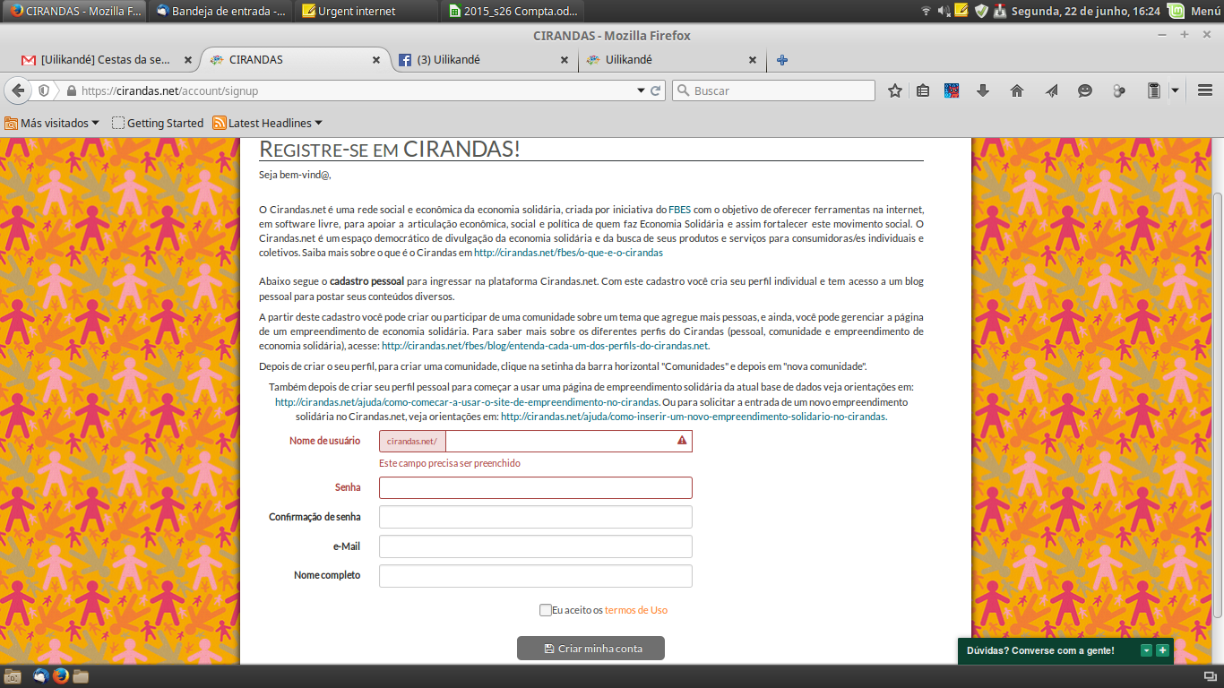
Task: Click the page vertical scrollbar
Action: point(1217,405)
